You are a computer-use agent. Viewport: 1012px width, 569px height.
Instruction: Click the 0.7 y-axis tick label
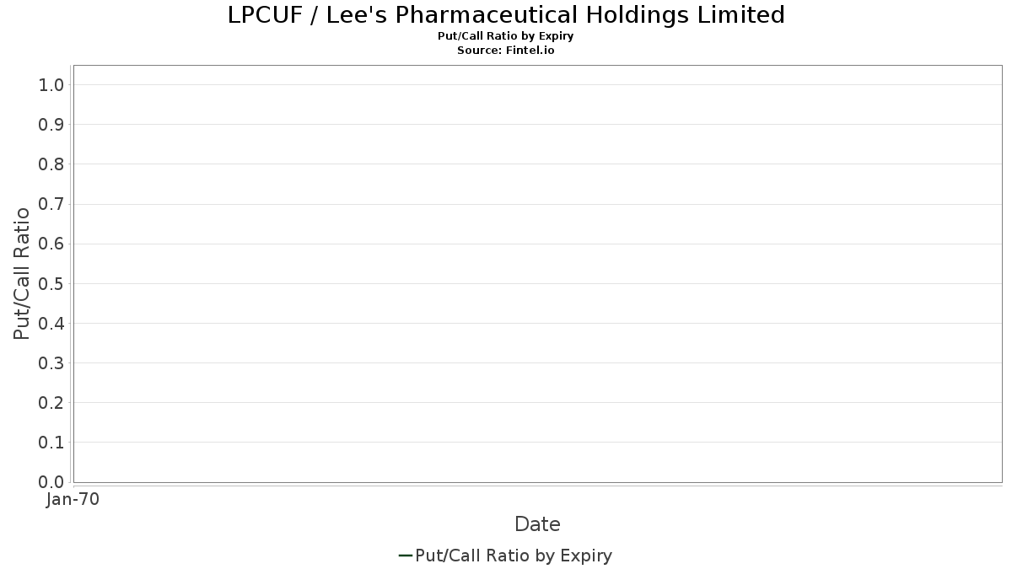(51, 204)
